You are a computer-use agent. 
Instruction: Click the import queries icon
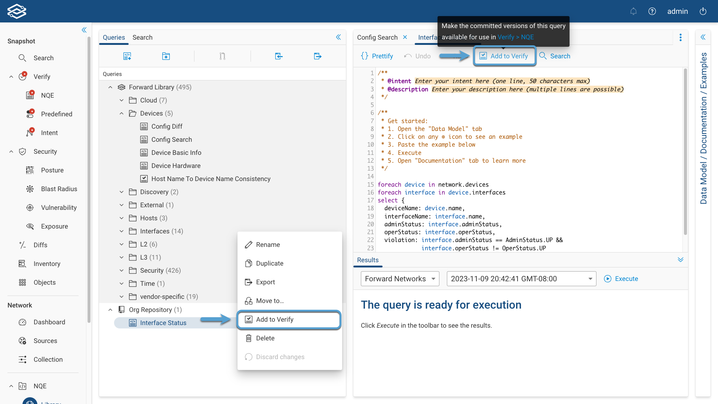[279, 56]
